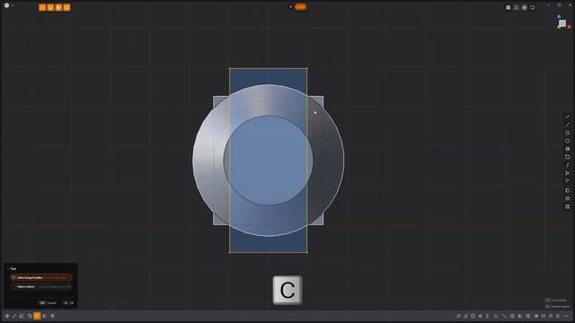Click the highlighted orange Cut command icon
Image resolution: width=575 pixels, height=323 pixels.
(x=37, y=316)
